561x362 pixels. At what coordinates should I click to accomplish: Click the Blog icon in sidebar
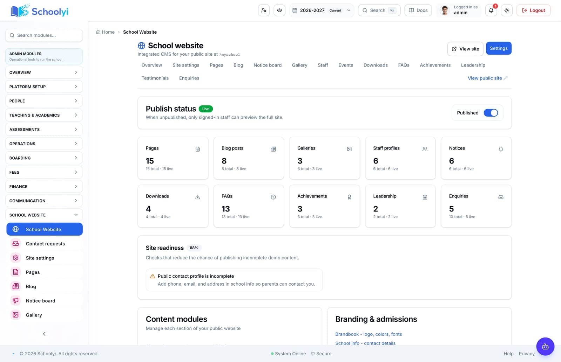pyautogui.click(x=16, y=286)
